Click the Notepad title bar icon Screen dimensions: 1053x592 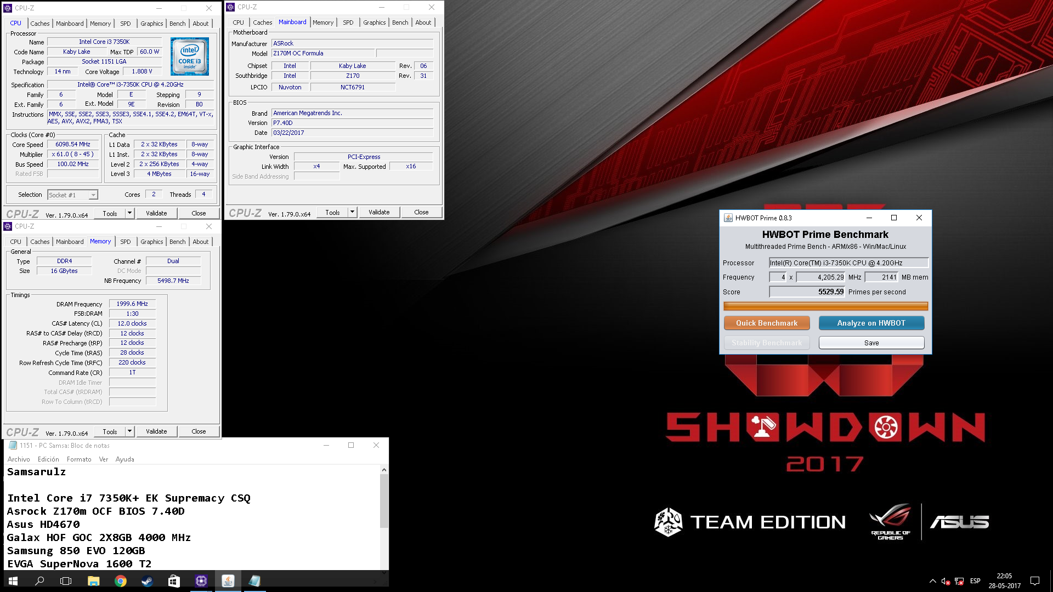pos(13,445)
